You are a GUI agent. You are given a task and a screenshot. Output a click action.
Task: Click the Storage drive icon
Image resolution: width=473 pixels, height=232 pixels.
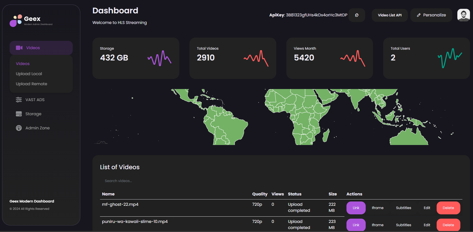pos(19,114)
